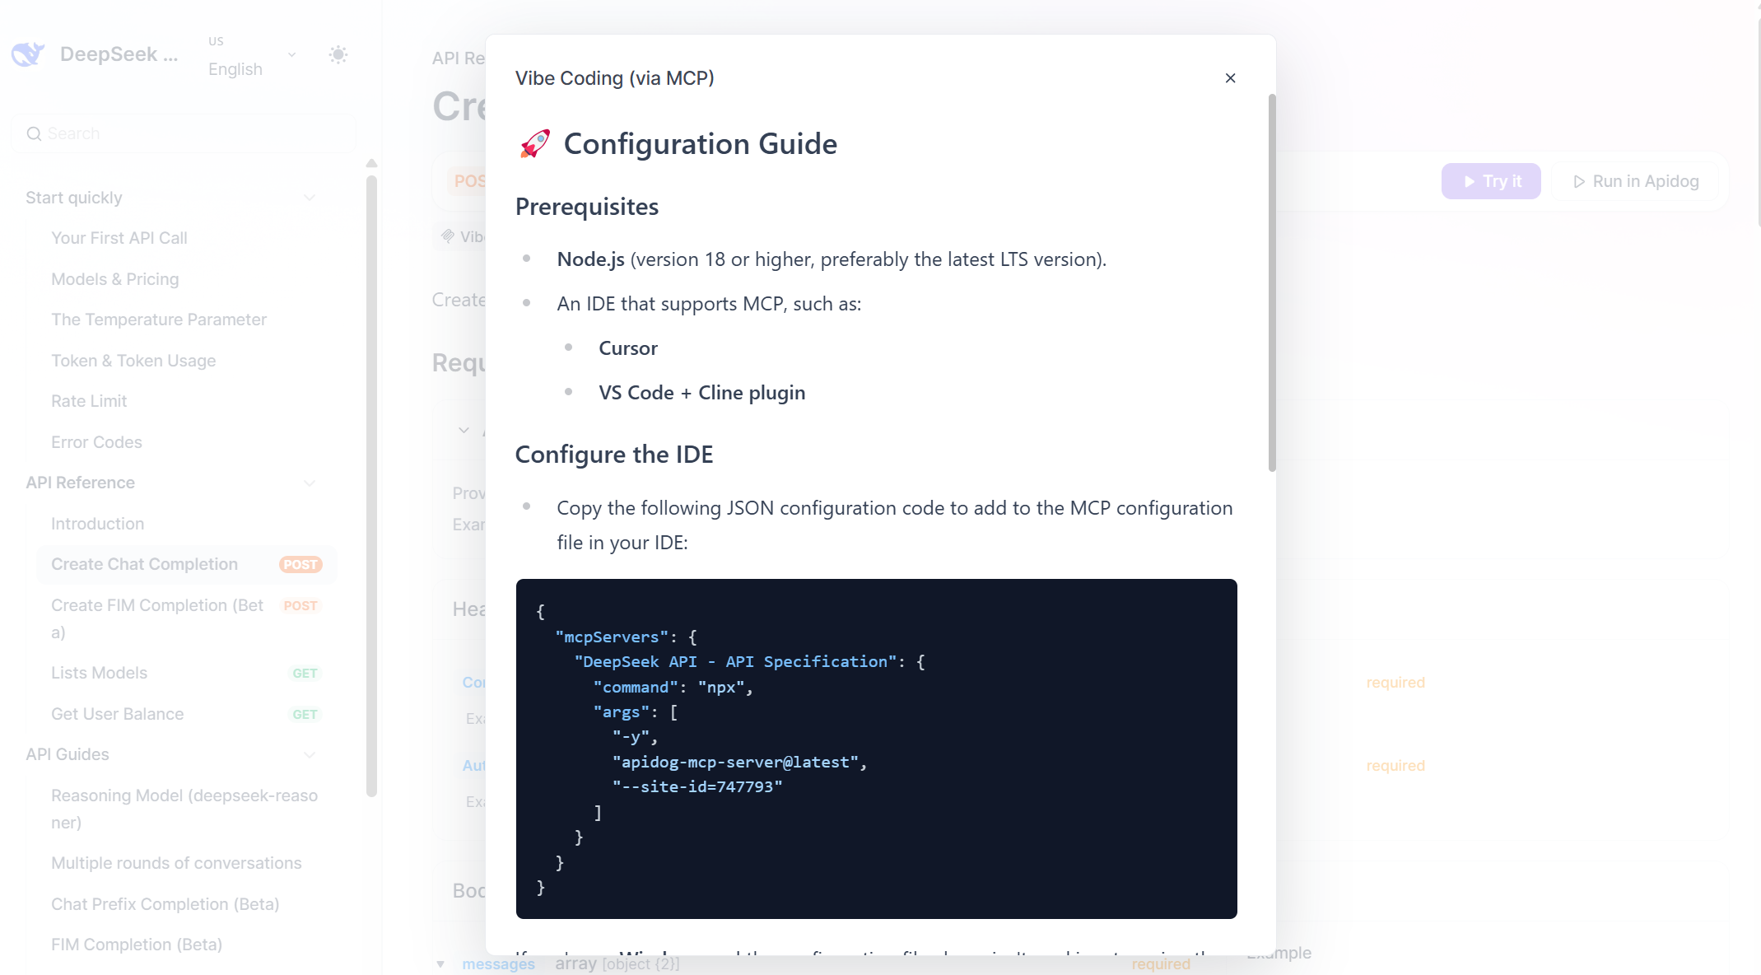Click the Search input field
This screenshot has width=1761, height=975.
tap(184, 133)
